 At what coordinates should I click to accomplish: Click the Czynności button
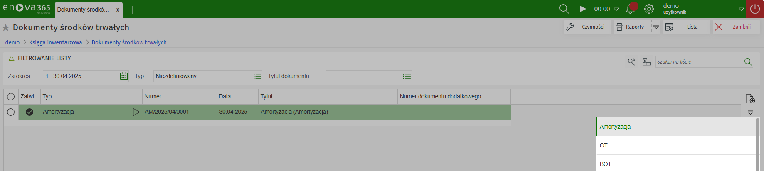(587, 27)
